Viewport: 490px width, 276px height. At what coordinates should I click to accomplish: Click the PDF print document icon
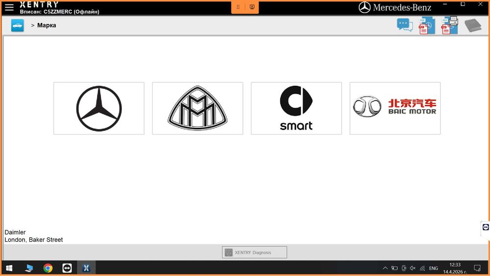(450, 25)
